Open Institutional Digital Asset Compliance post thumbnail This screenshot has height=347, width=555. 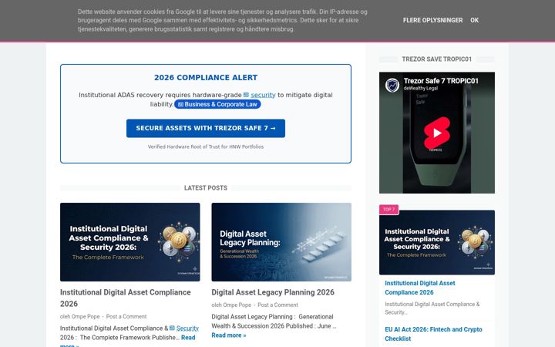click(130, 242)
